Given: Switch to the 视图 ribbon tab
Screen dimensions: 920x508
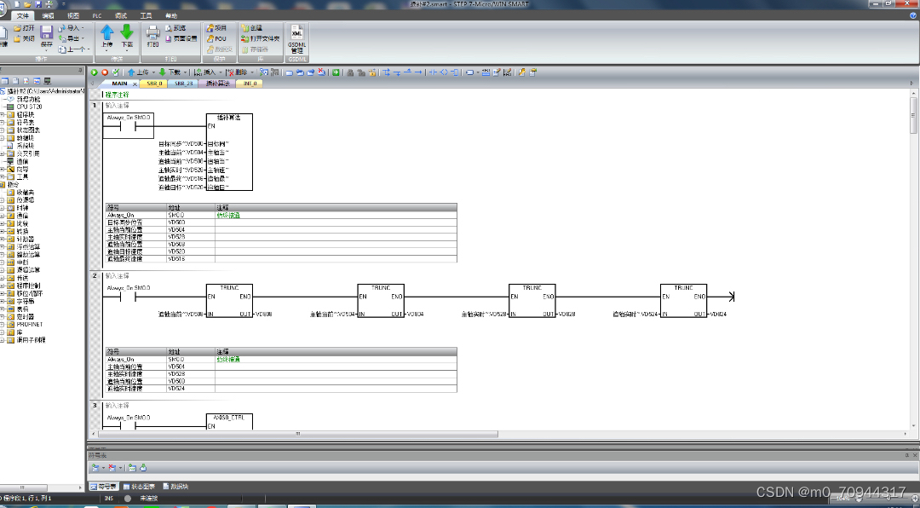Looking at the screenshot, I should 72,16.
